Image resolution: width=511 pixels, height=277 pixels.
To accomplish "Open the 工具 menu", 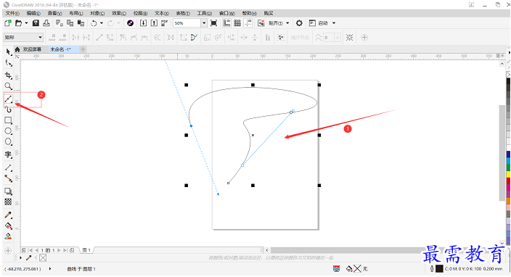I will point(205,13).
